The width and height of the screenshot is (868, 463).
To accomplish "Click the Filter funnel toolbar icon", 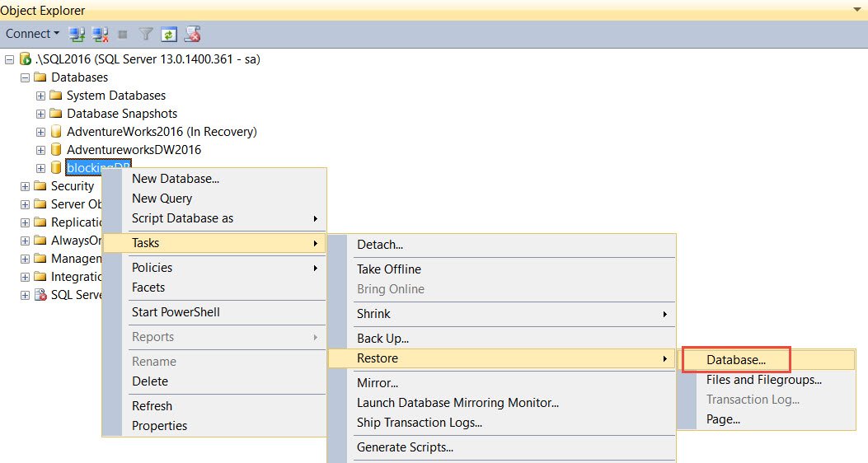I will tap(146, 35).
